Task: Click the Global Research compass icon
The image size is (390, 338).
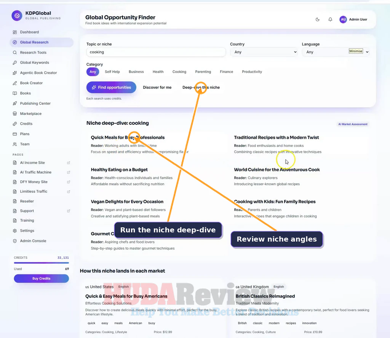Action: click(x=15, y=42)
